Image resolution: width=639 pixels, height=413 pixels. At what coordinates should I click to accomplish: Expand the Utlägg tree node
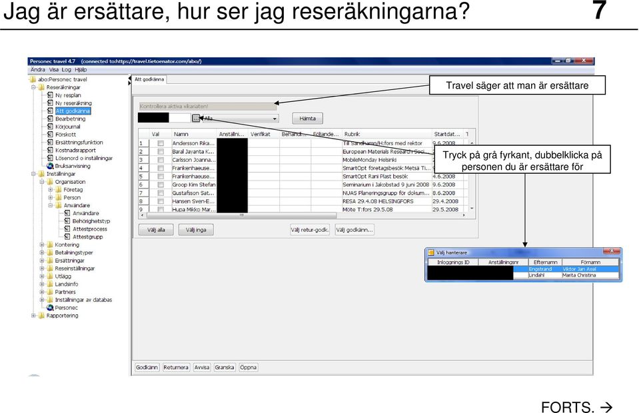pyautogui.click(x=42, y=276)
